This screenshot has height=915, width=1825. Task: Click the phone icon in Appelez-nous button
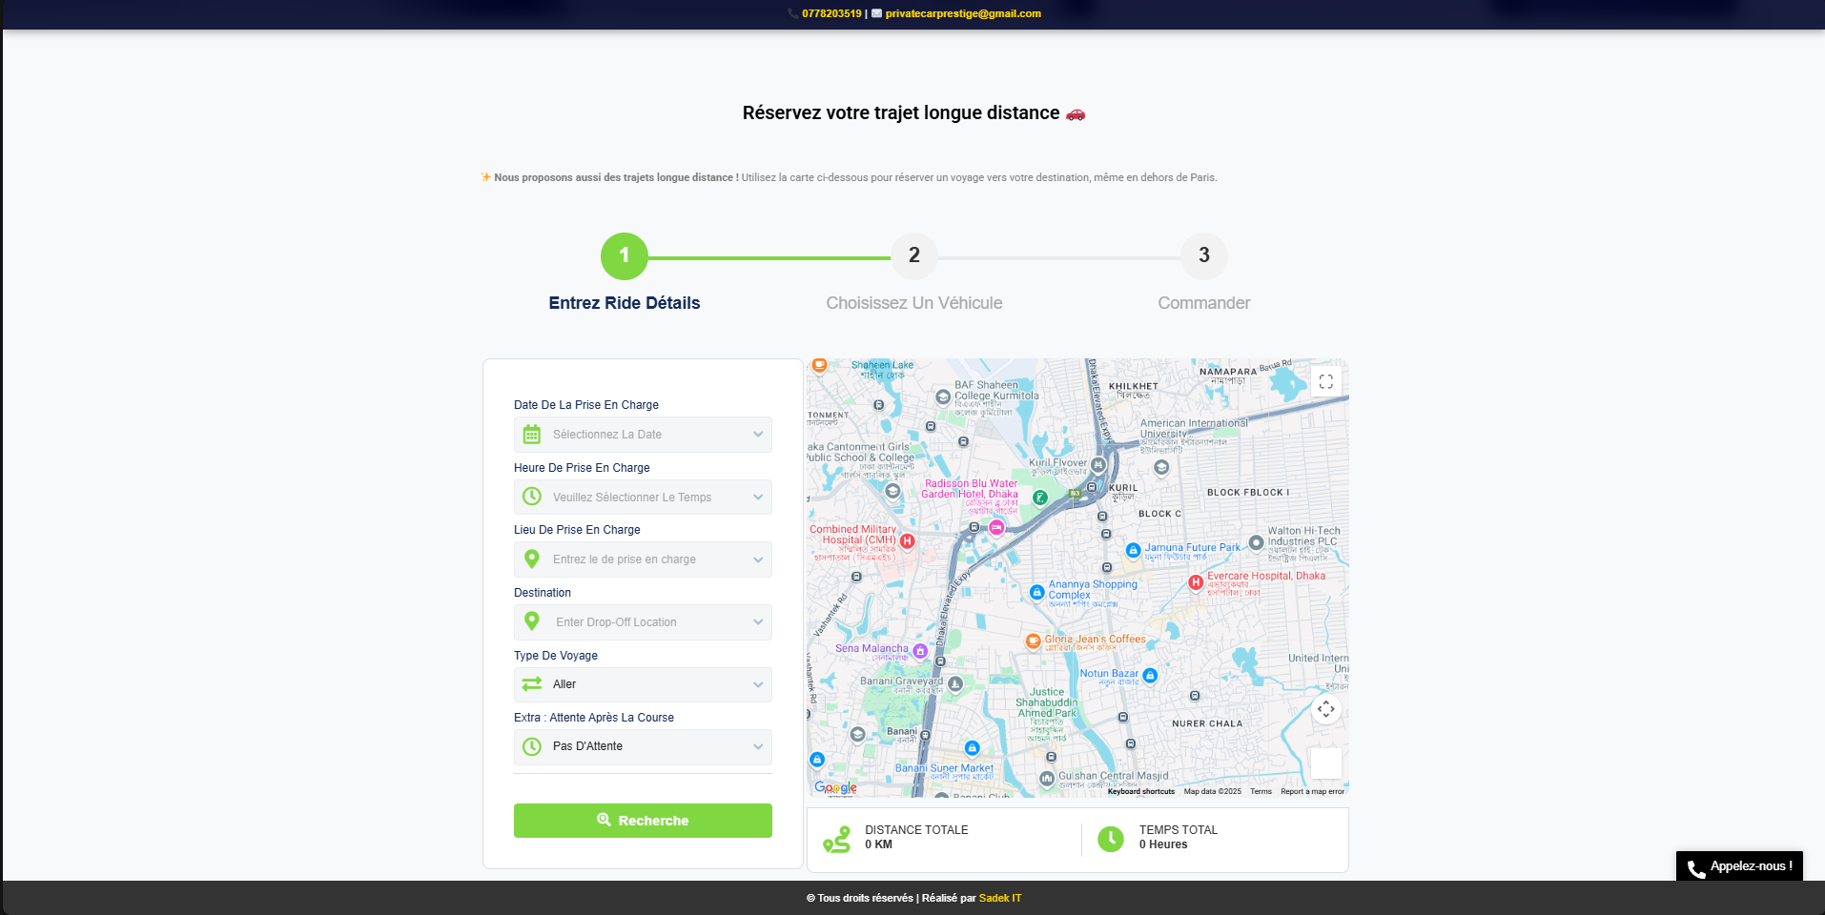1696,869
